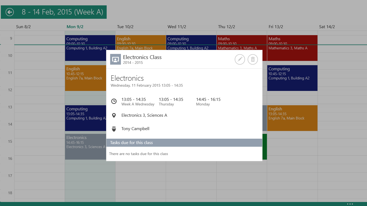Click the week title 8 - 14 Feb, 2015
This screenshot has height=206, width=367.
click(62, 12)
